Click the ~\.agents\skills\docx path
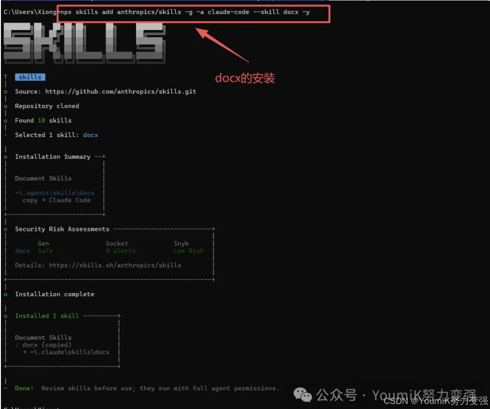Screen dimensions: 490x409 tap(54, 193)
